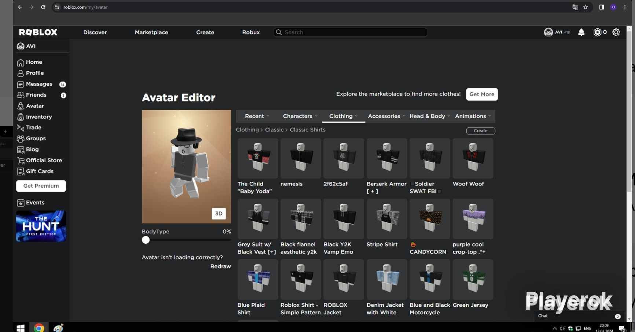Image resolution: width=635 pixels, height=332 pixels.
Task: Click the Events calendar icon
Action: (21, 203)
